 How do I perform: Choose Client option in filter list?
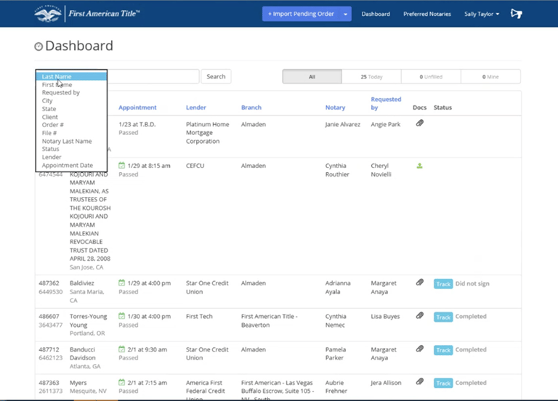[x=71, y=117]
